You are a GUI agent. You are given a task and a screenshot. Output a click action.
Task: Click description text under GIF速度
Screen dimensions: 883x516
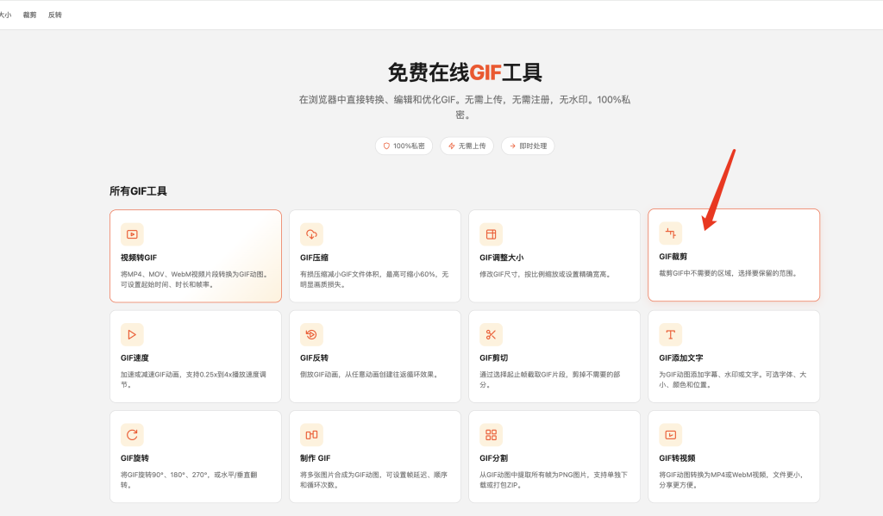pyautogui.click(x=193, y=380)
